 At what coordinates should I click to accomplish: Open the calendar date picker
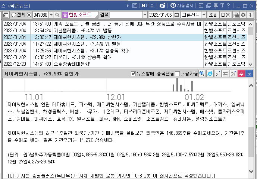[176, 15]
